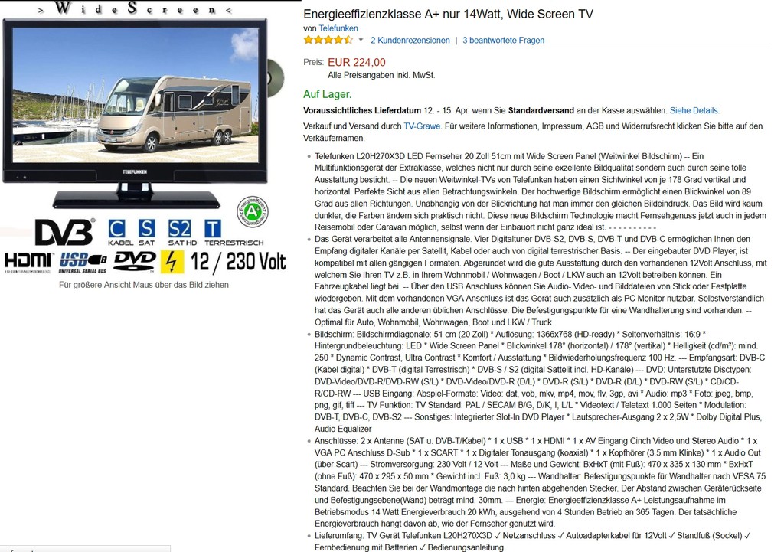Open the 2 Kundenrezensionen link
This screenshot has width=784, height=552.
pos(410,41)
